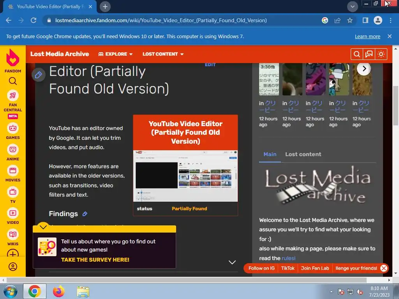Open the Games controller icon
The width and height of the screenshot is (399, 299).
[13, 128]
